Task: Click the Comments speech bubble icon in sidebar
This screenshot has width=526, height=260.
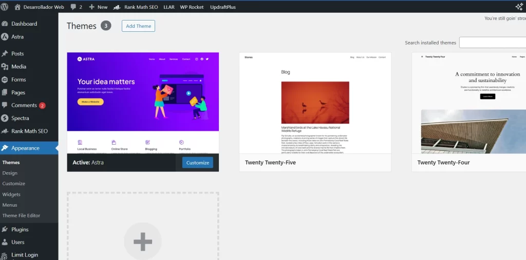Action: point(5,105)
